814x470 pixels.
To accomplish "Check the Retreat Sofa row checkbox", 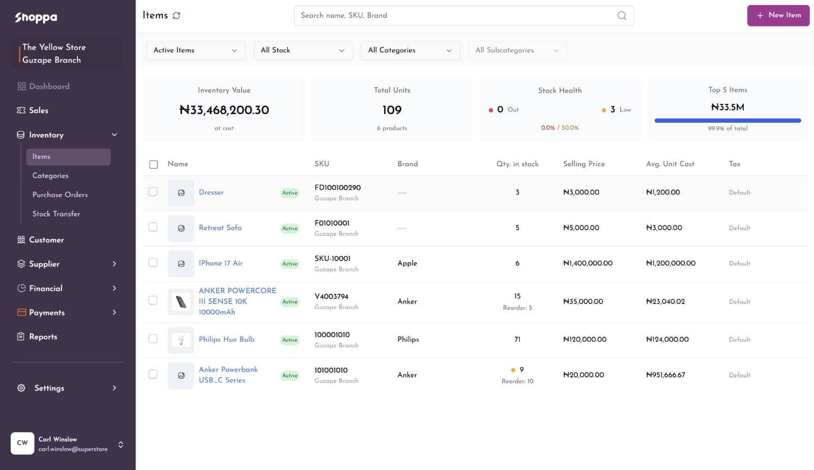I will tap(153, 227).
